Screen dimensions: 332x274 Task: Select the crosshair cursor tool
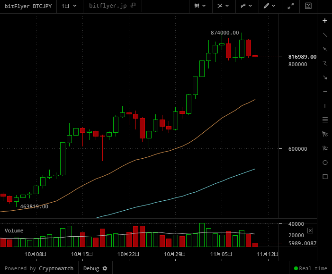pyautogui.click(x=325, y=20)
